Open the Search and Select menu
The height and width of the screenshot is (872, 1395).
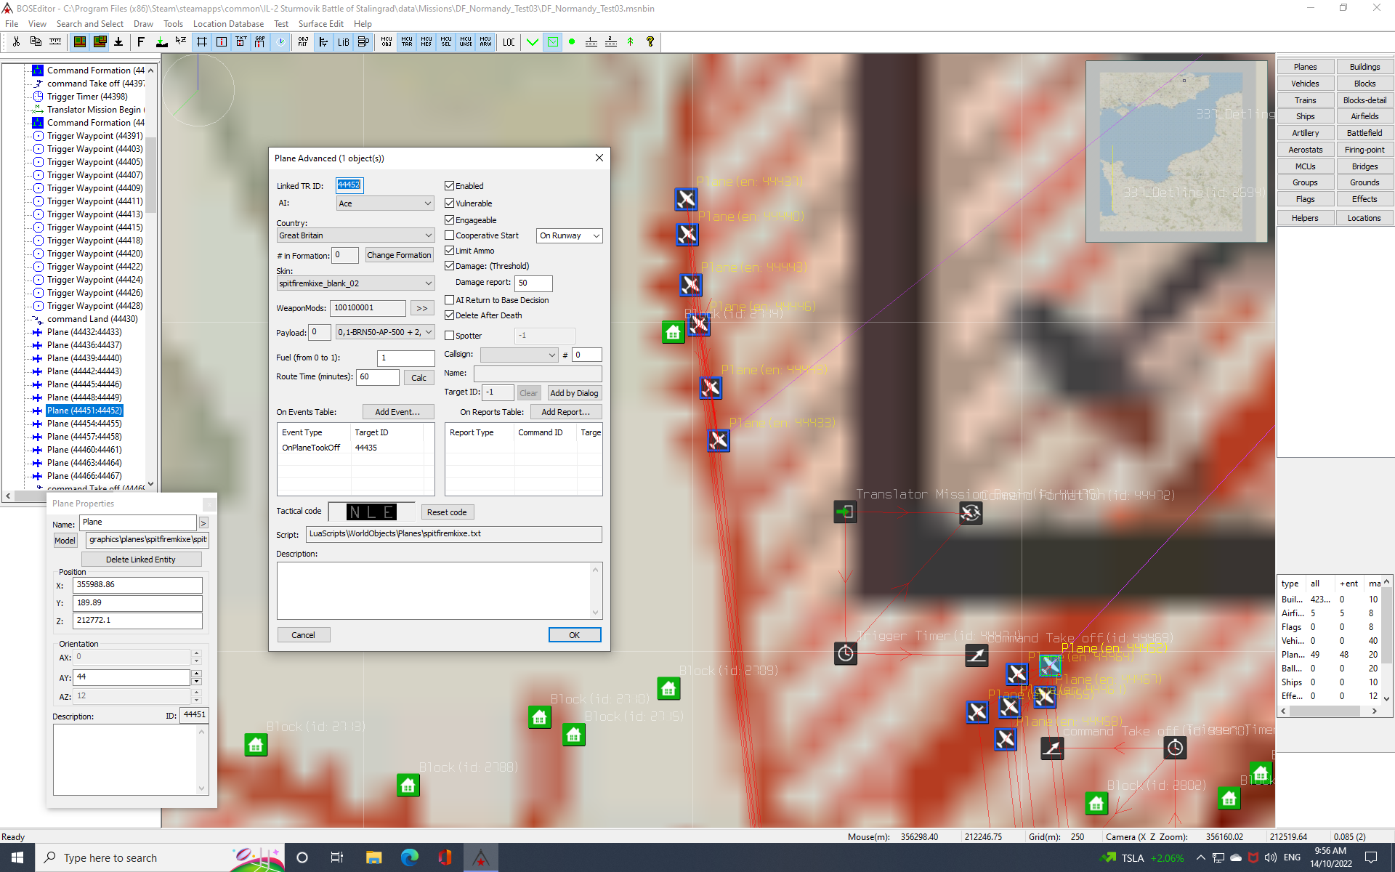click(89, 24)
